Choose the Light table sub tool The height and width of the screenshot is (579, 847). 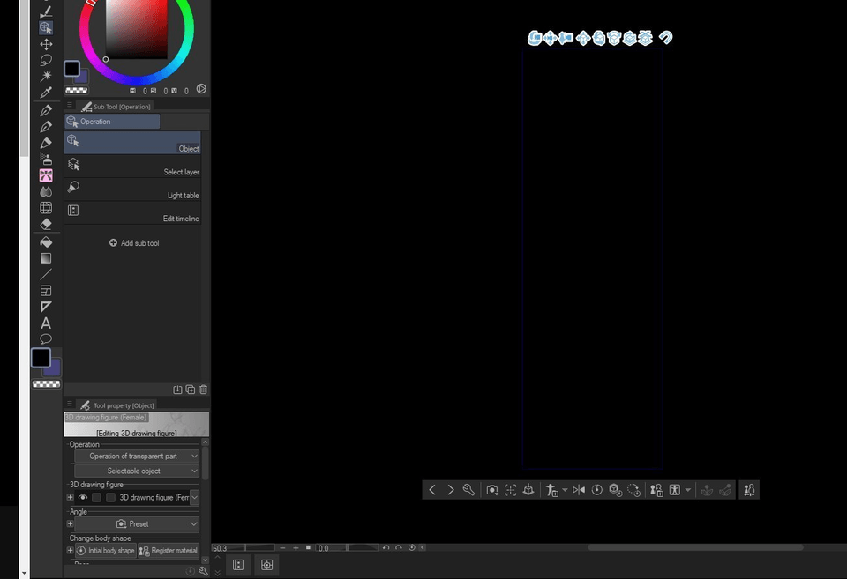click(x=132, y=189)
